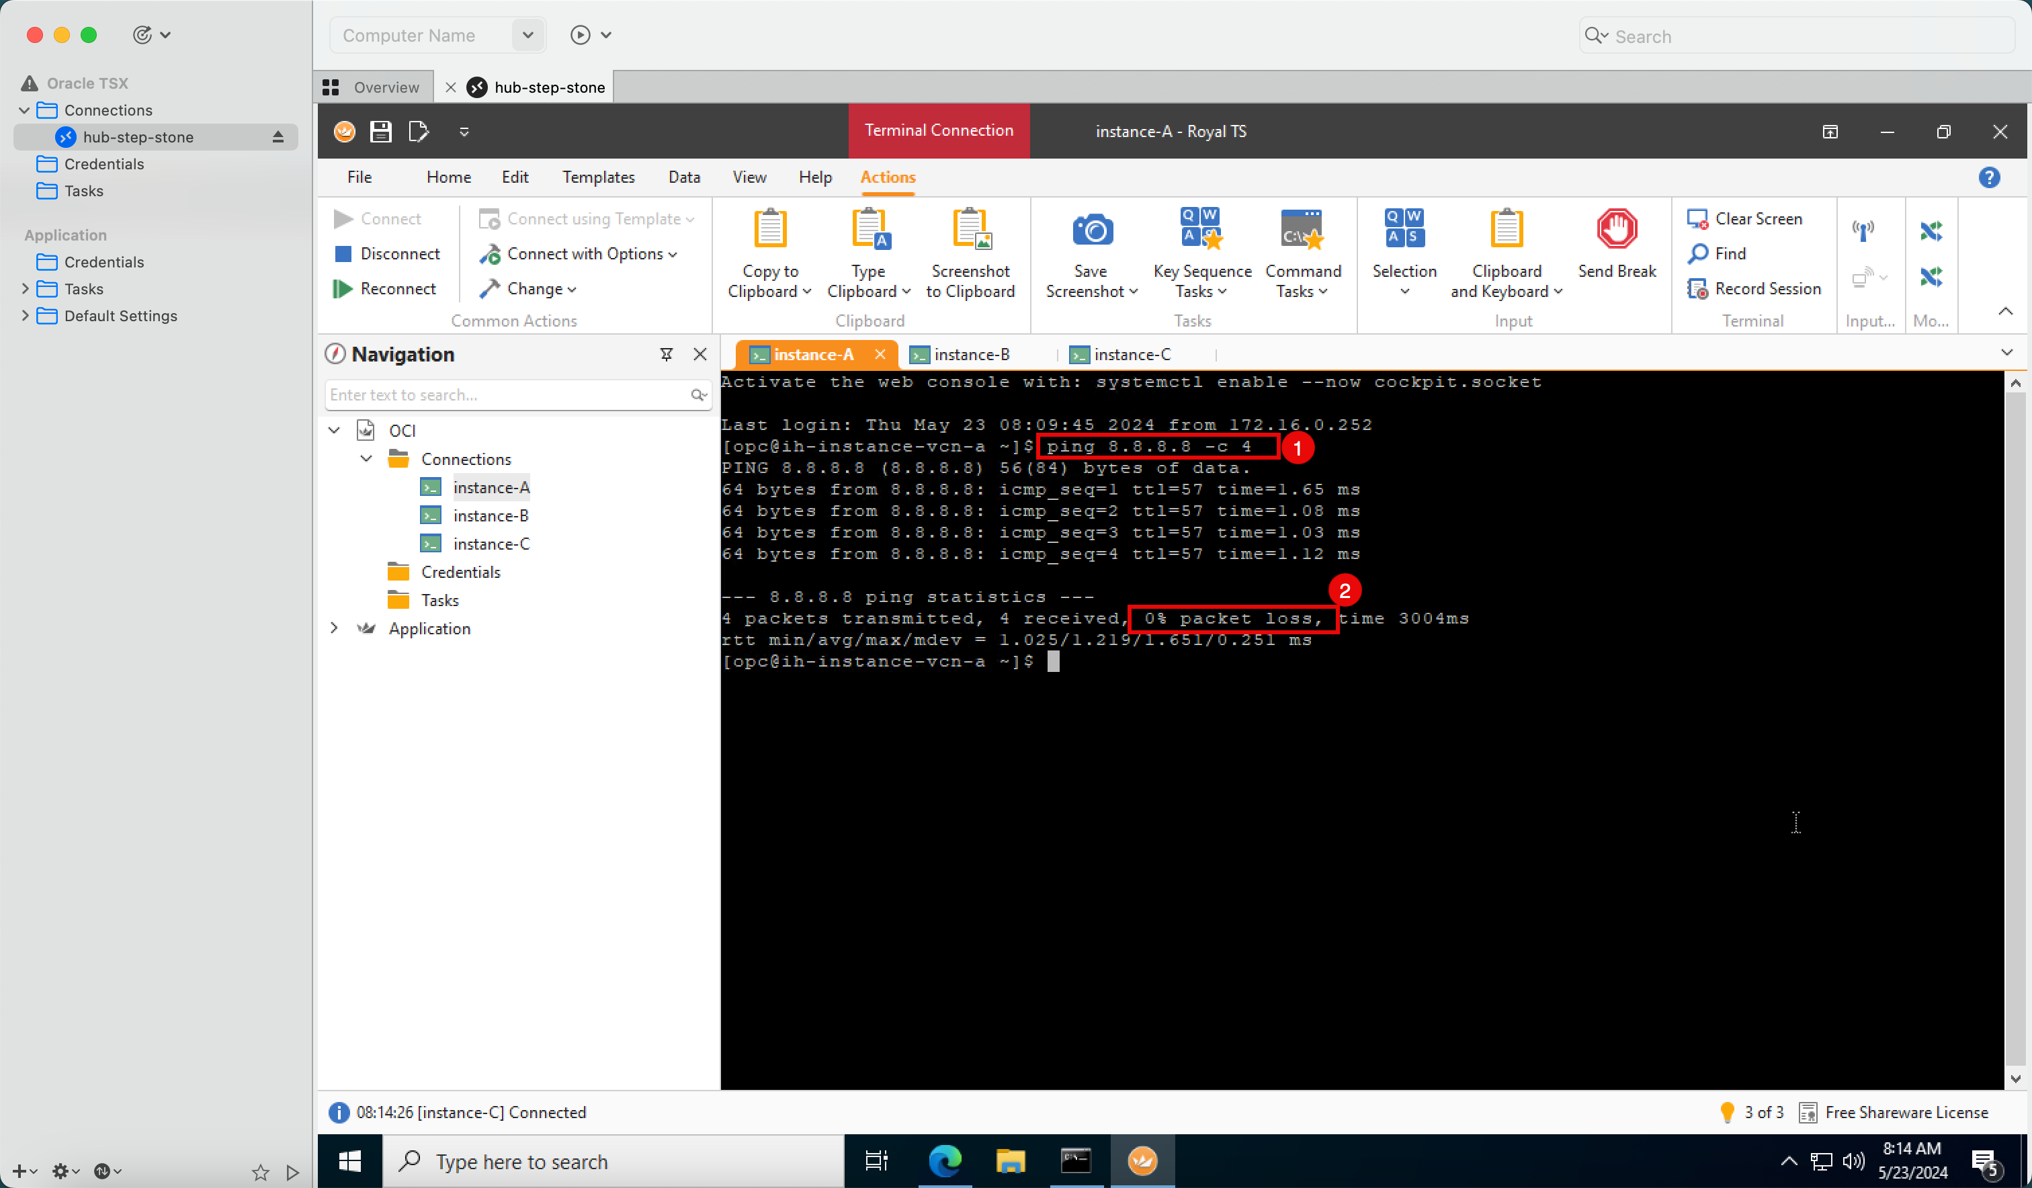Switch to instance-B terminal tab
Screen dimensions: 2032x1188
[962, 353]
